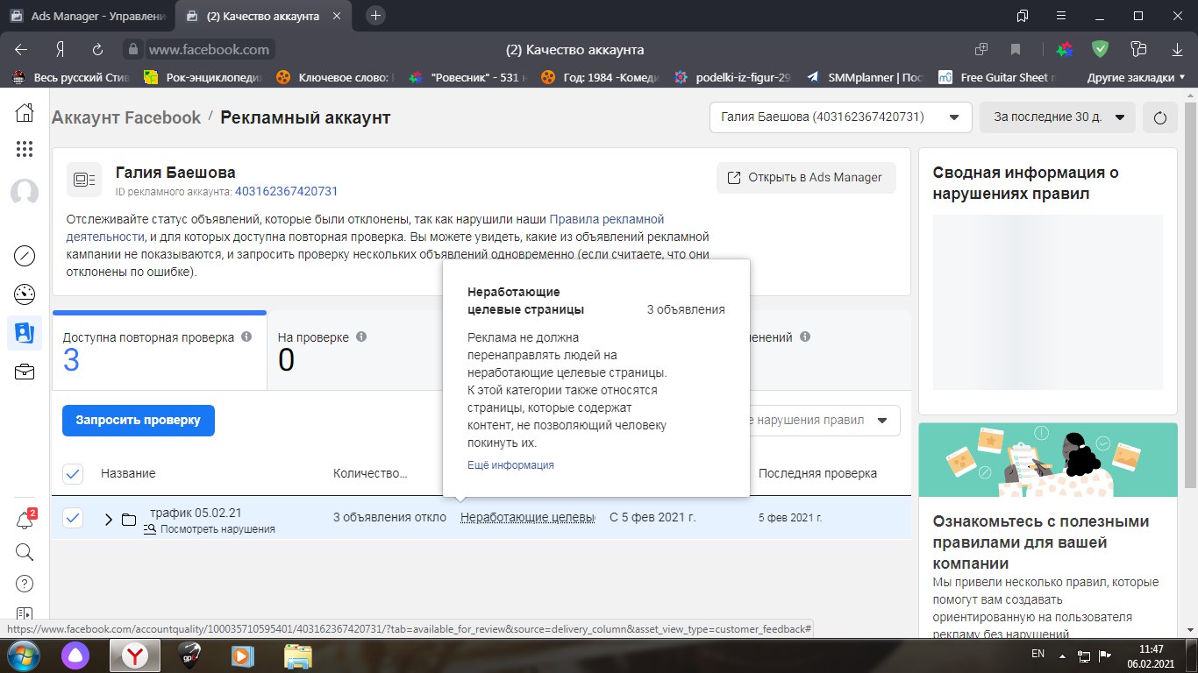Select the Качество аккаунта browser tab
Screen dimensions: 1198x673
click(264, 16)
